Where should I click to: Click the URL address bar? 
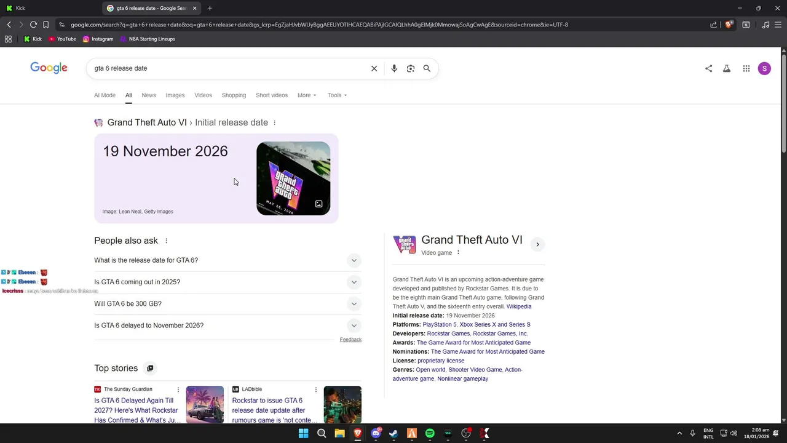point(381,25)
